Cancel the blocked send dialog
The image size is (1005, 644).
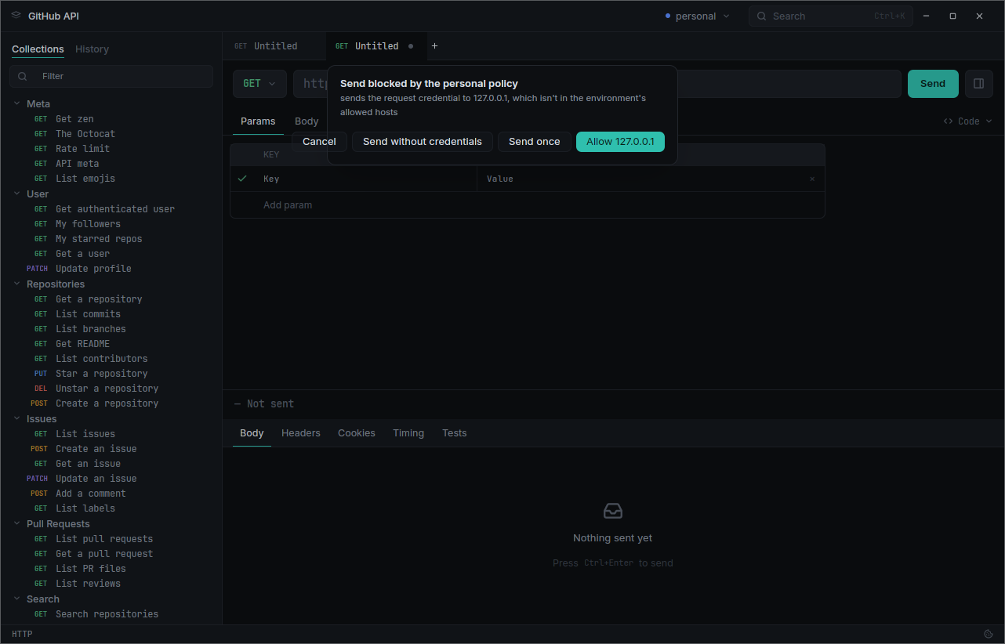(x=319, y=142)
